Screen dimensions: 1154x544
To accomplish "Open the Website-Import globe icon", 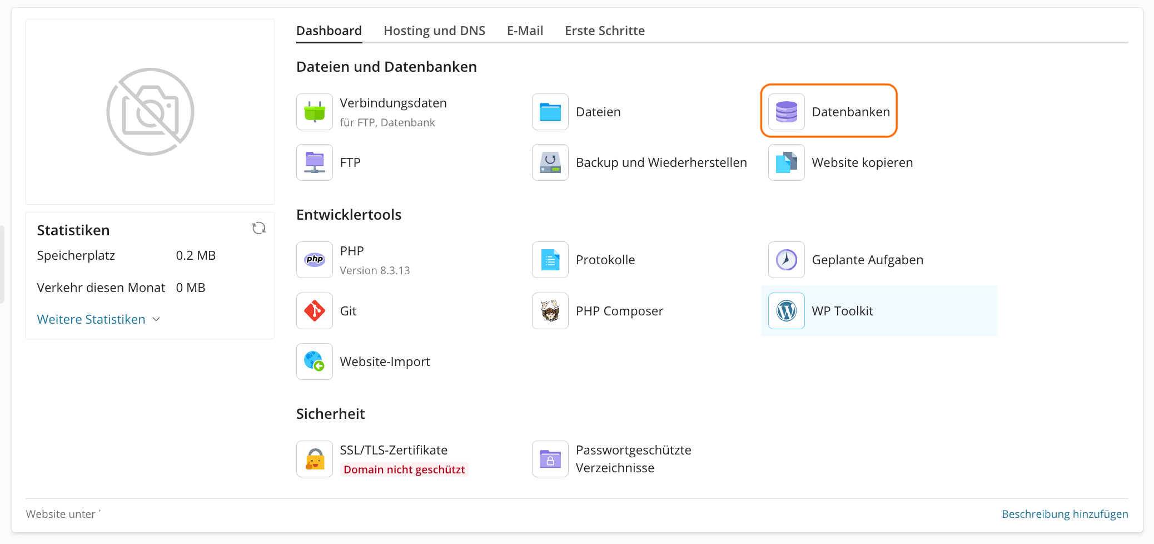I will [x=315, y=362].
